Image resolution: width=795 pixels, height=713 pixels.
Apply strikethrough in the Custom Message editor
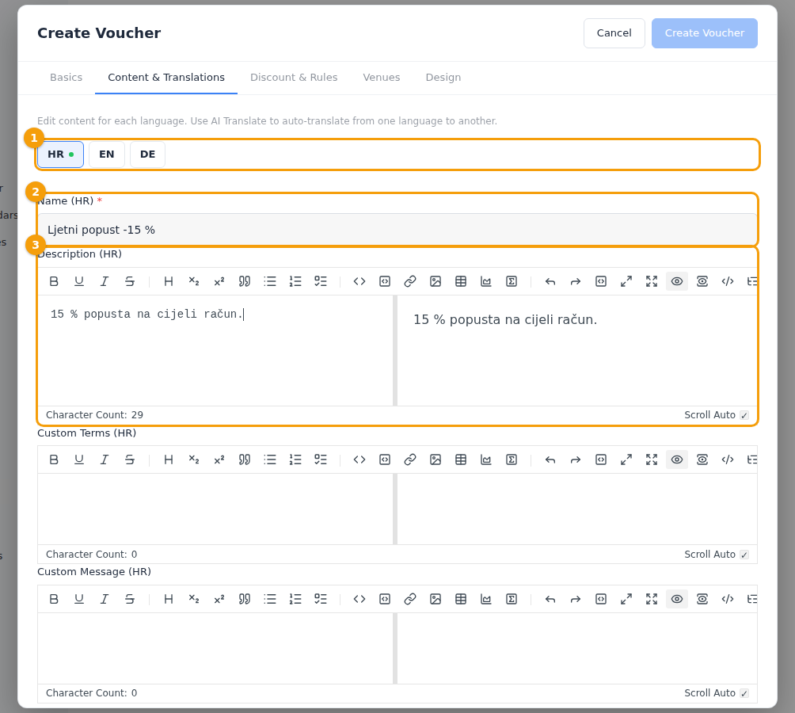130,599
